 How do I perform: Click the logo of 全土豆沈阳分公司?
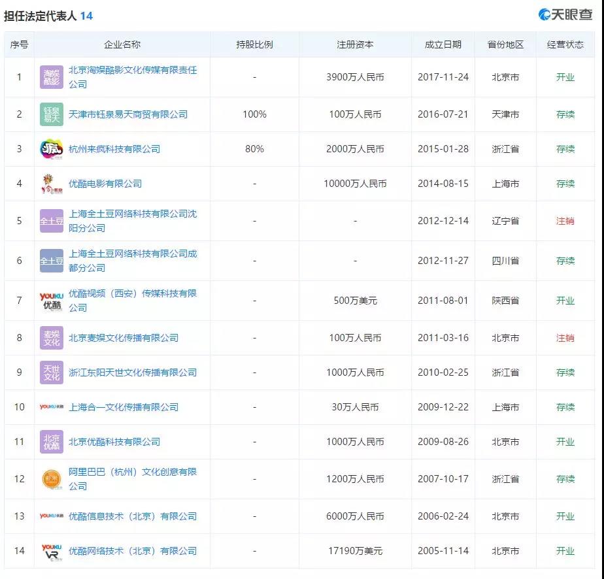click(x=52, y=221)
